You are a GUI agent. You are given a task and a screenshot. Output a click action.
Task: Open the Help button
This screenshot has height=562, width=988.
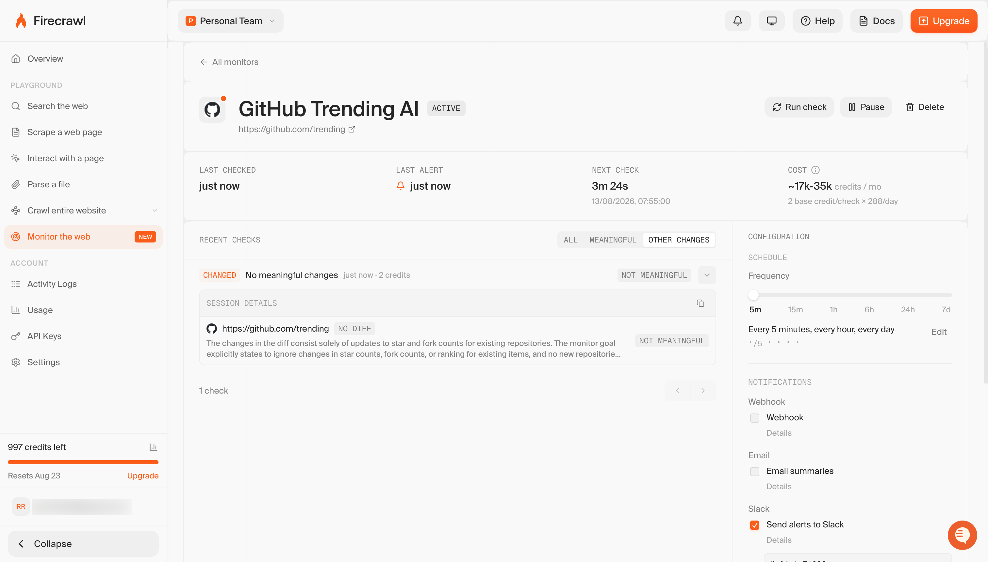tap(817, 21)
